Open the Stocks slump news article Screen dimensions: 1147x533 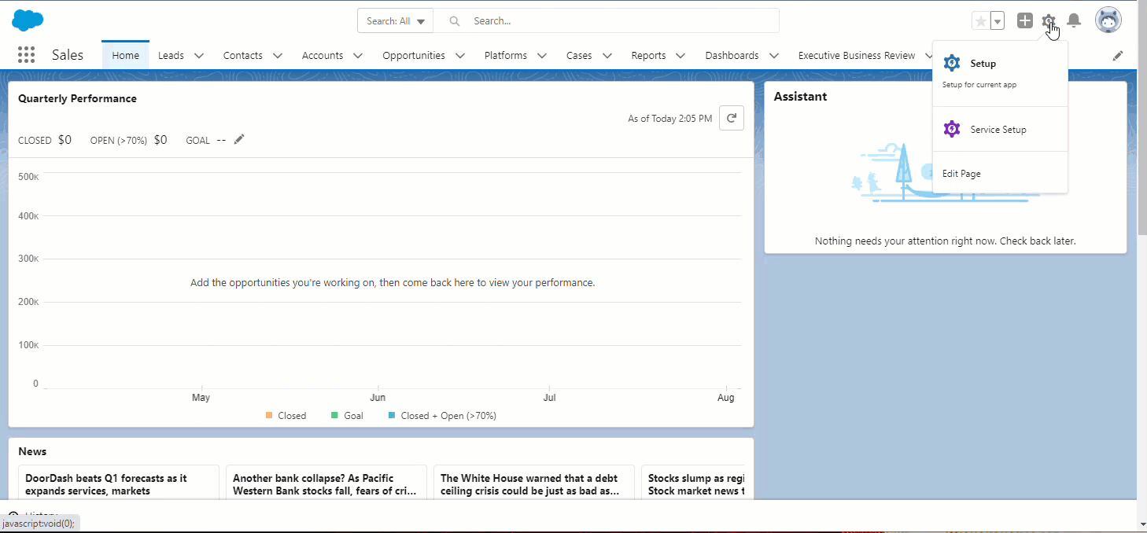click(695, 484)
